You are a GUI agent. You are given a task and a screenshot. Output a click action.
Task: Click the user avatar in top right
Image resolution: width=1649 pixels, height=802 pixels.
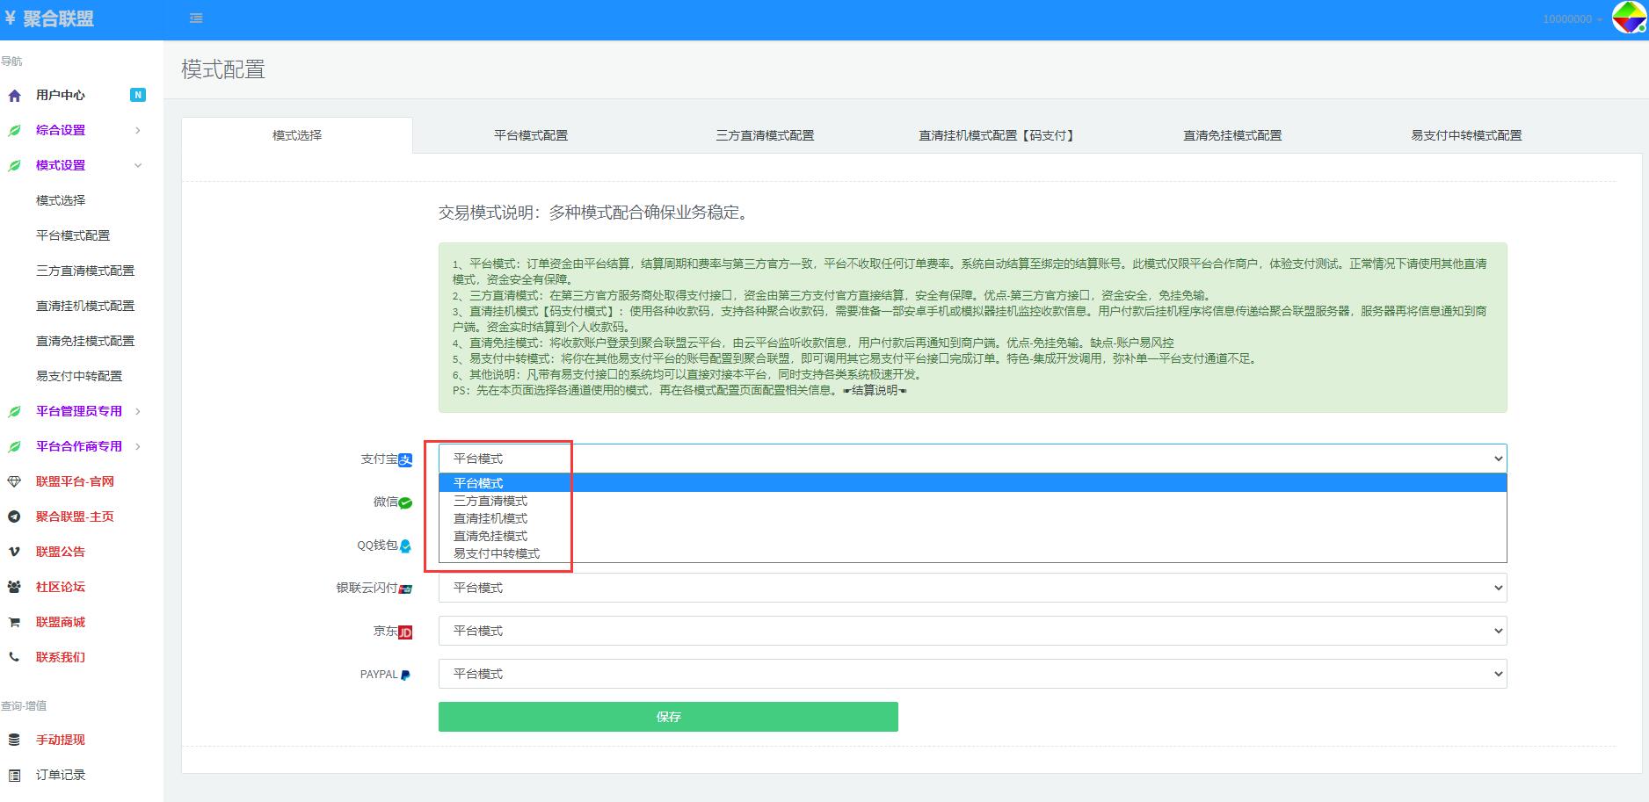(x=1629, y=18)
